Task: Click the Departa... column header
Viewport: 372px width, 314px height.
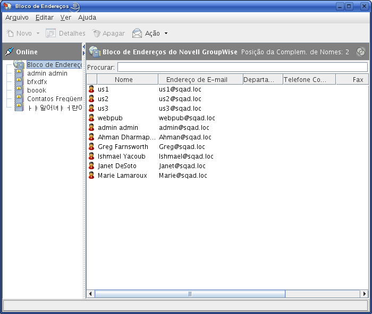Action: pyautogui.click(x=263, y=79)
